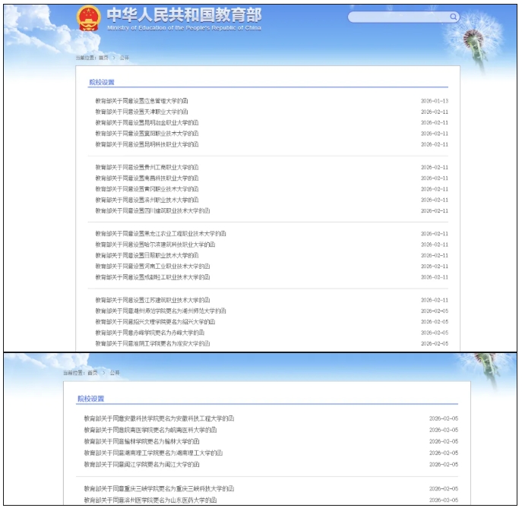Open the letter approving 天津职业大学
The height and width of the screenshot is (508, 522).
141,112
